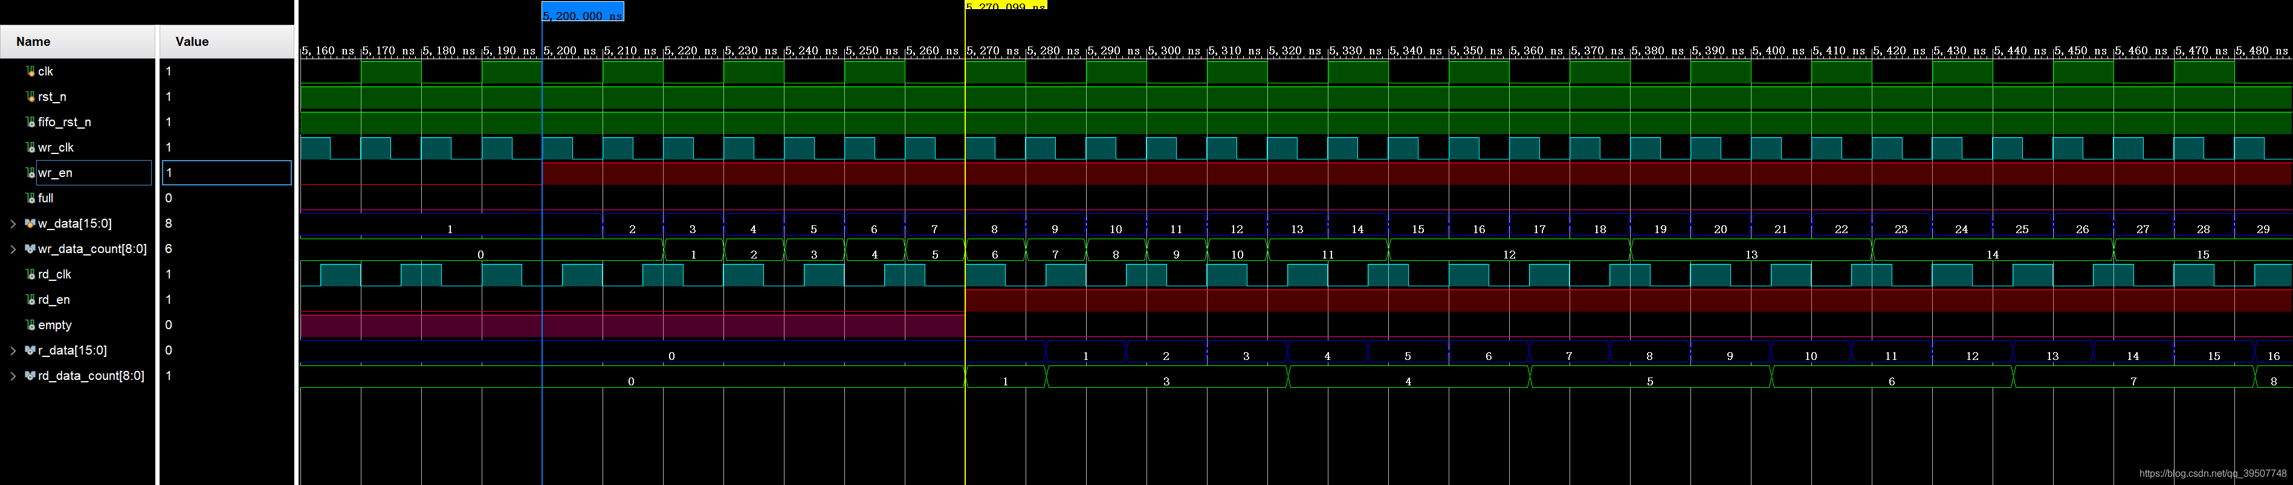The height and width of the screenshot is (485, 2293).
Task: Click the wr_en signal icon
Action: pyautogui.click(x=30, y=173)
